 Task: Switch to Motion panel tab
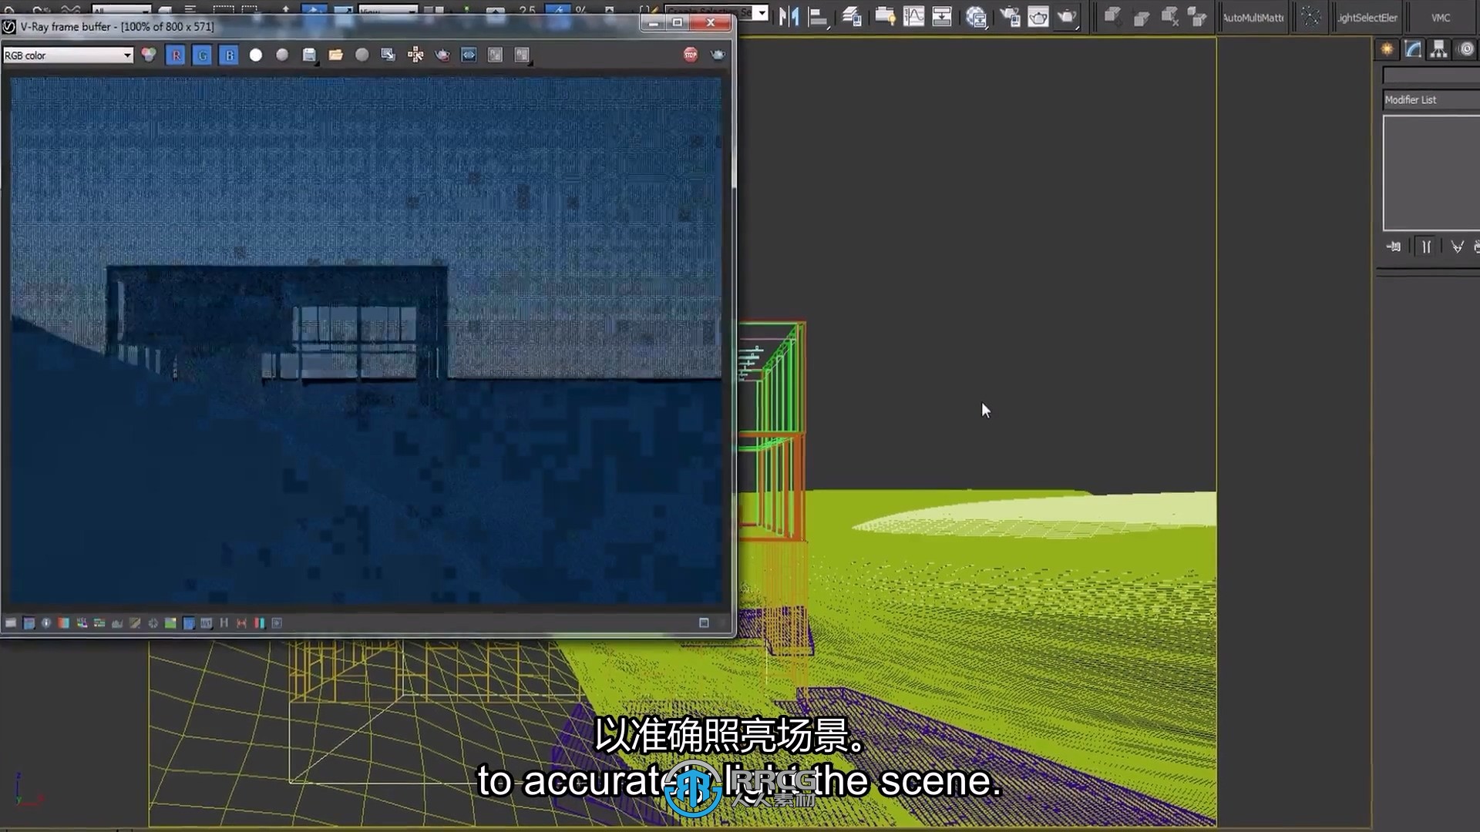(1466, 50)
